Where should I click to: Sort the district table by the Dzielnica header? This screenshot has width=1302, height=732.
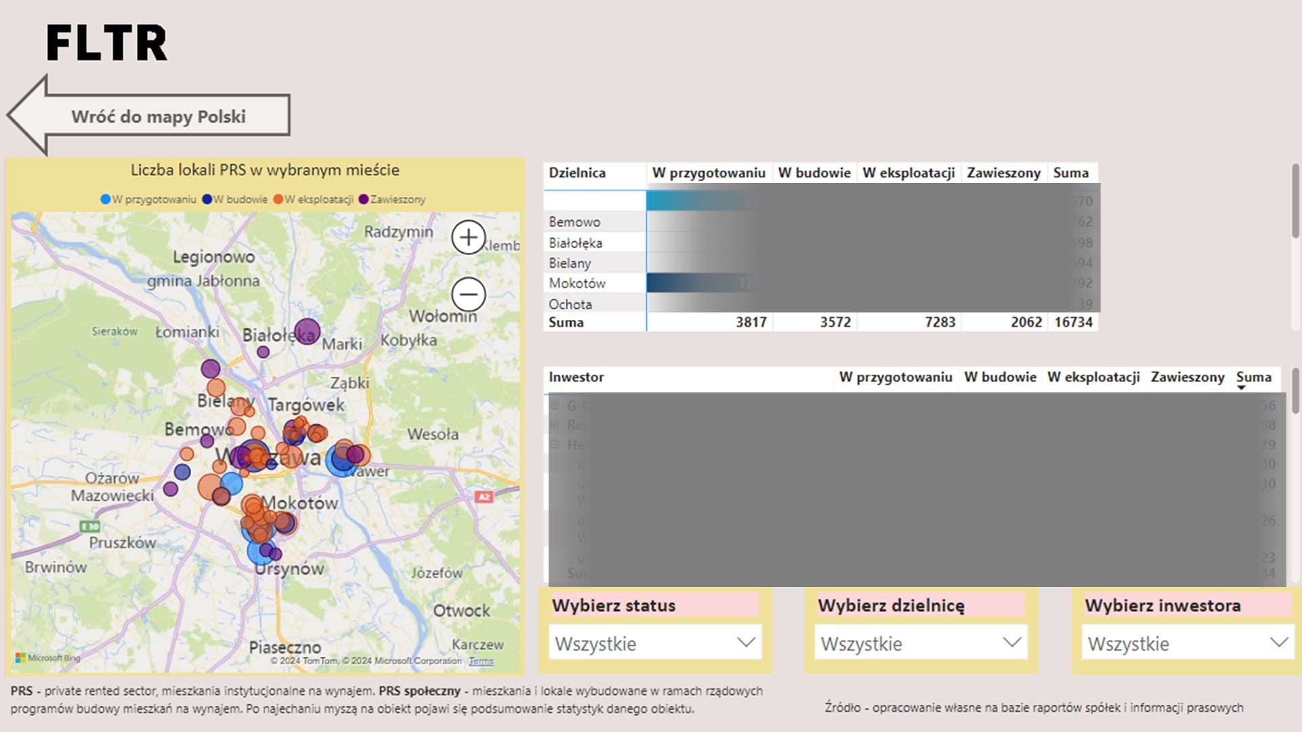click(577, 173)
